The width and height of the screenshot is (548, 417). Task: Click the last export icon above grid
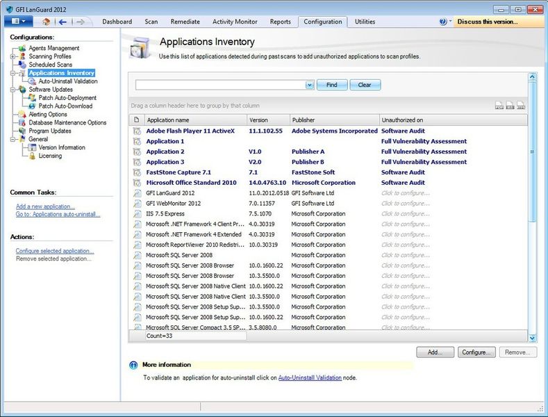(x=521, y=105)
